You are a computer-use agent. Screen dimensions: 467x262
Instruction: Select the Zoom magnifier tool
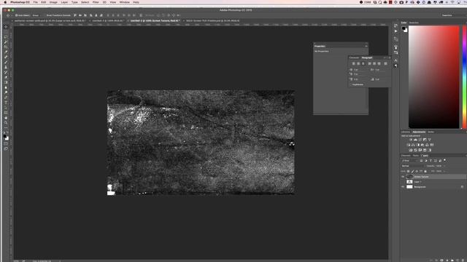click(6, 123)
